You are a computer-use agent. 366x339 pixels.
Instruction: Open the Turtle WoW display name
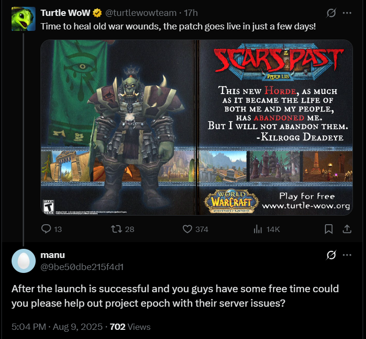pyautogui.click(x=65, y=13)
